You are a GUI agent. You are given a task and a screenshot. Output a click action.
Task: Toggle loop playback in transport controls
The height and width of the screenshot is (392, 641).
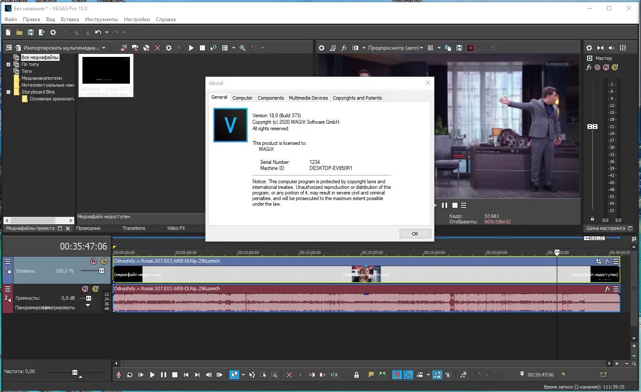130,375
